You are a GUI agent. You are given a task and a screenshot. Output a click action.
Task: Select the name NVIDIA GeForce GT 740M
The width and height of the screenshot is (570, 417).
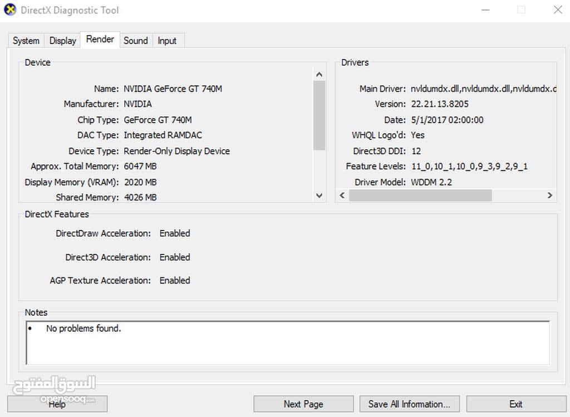coord(173,89)
